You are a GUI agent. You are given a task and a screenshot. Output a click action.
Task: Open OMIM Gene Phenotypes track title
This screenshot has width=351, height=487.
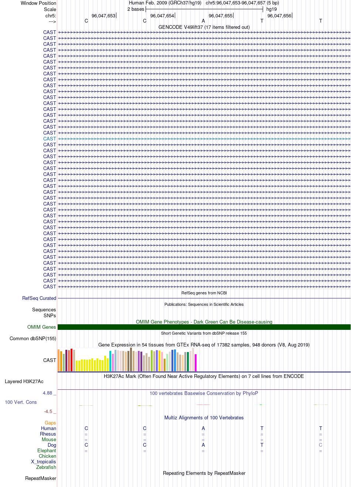204,322
